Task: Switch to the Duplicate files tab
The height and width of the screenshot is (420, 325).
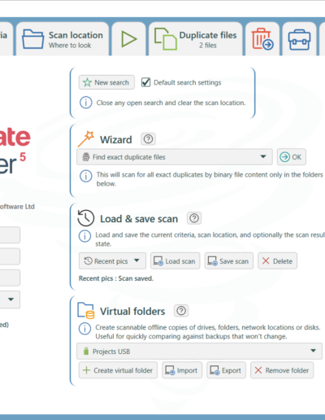Action: (196, 39)
